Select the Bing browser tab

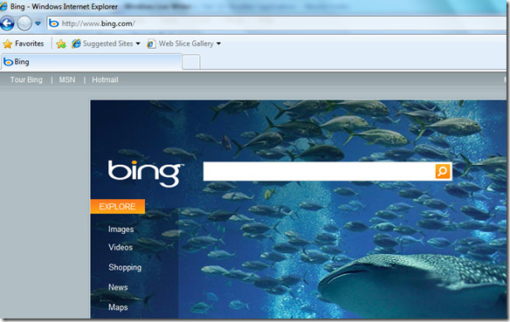click(91, 62)
